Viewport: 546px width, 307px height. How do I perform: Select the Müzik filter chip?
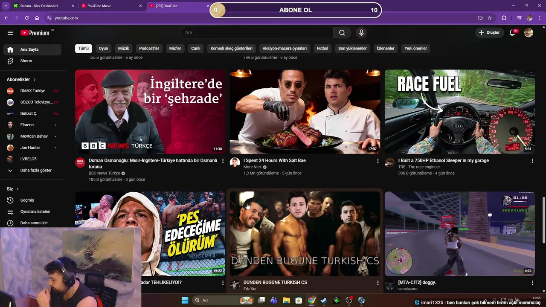(x=124, y=49)
